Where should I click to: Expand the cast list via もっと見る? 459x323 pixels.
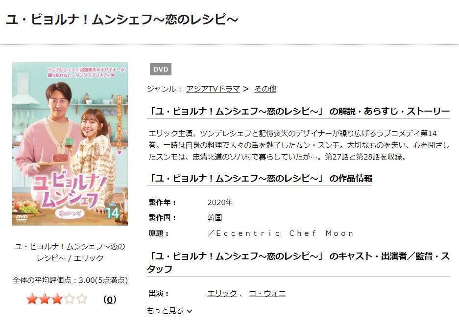[x=165, y=310]
